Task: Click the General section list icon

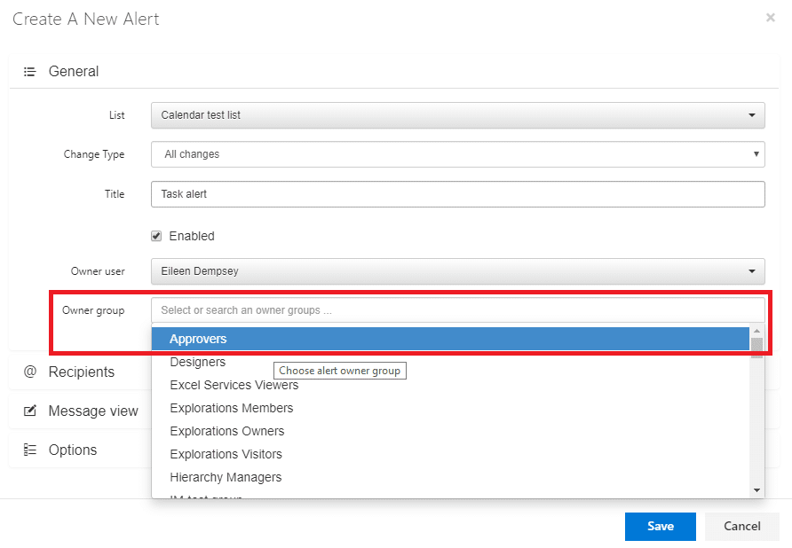Action: coord(30,72)
